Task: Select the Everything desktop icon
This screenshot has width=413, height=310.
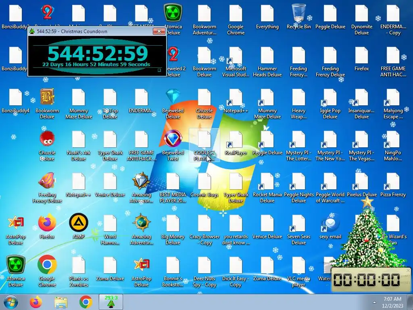Action: point(267,17)
